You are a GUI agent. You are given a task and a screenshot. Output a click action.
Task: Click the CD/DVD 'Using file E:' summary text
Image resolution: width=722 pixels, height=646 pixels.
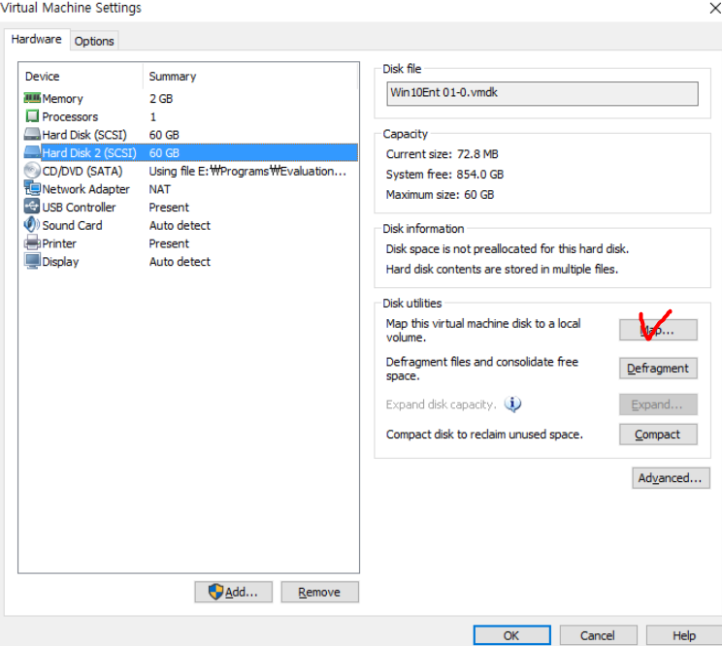click(x=247, y=171)
